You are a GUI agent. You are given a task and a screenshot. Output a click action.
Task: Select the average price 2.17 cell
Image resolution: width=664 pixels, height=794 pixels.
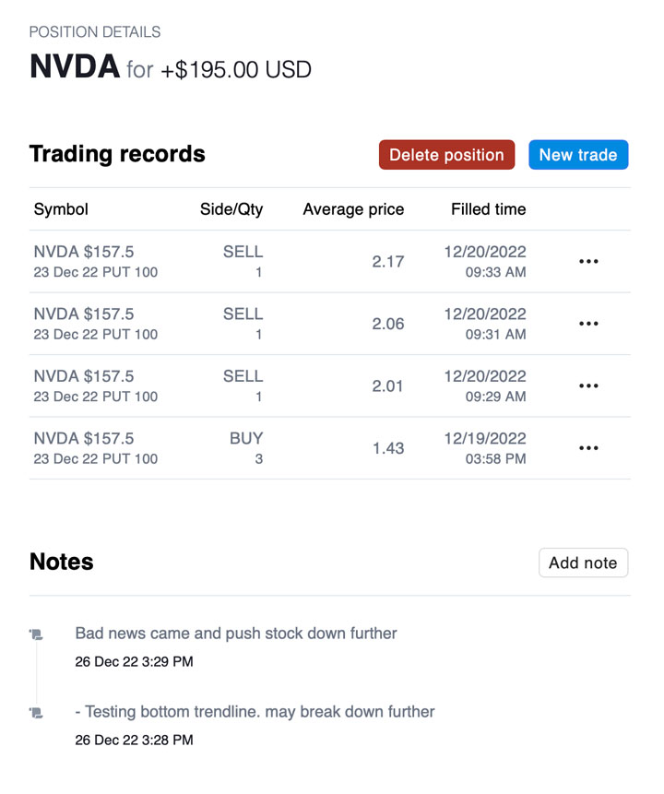pos(388,262)
